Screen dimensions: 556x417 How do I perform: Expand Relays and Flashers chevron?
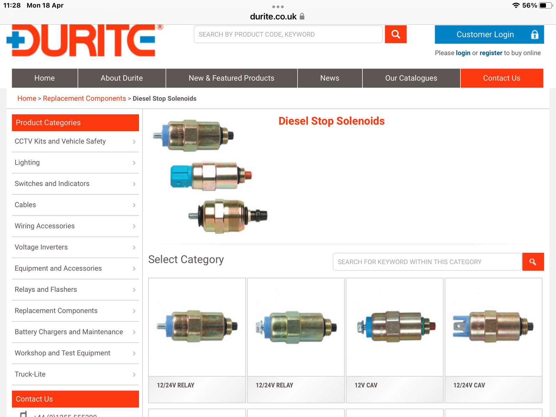tap(134, 290)
